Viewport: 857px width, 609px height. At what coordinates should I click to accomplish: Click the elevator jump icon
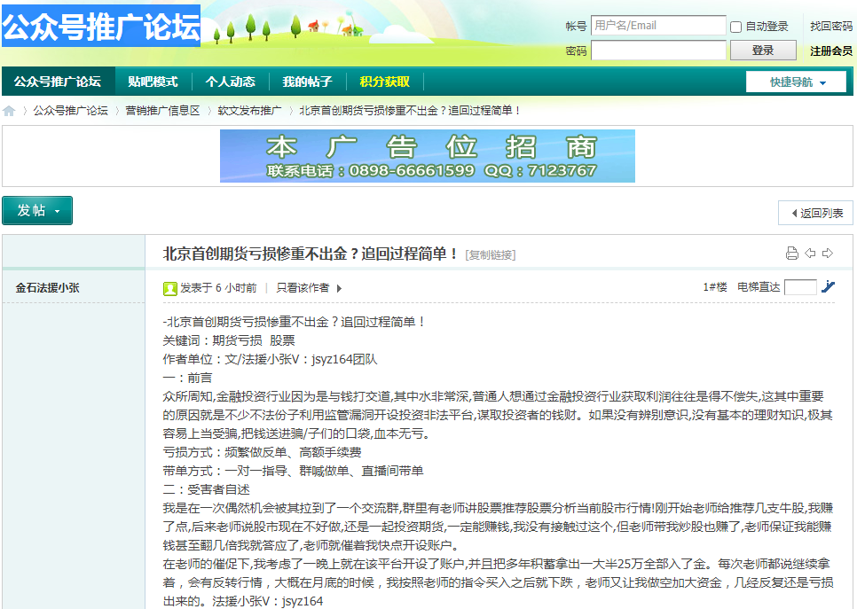[828, 286]
